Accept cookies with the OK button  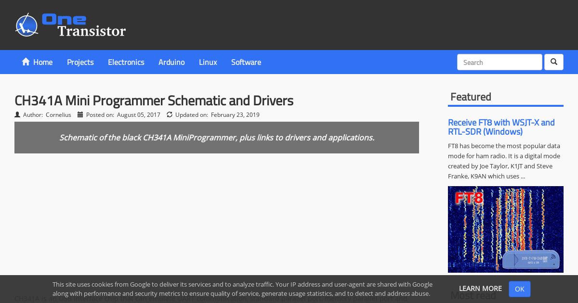(519, 289)
